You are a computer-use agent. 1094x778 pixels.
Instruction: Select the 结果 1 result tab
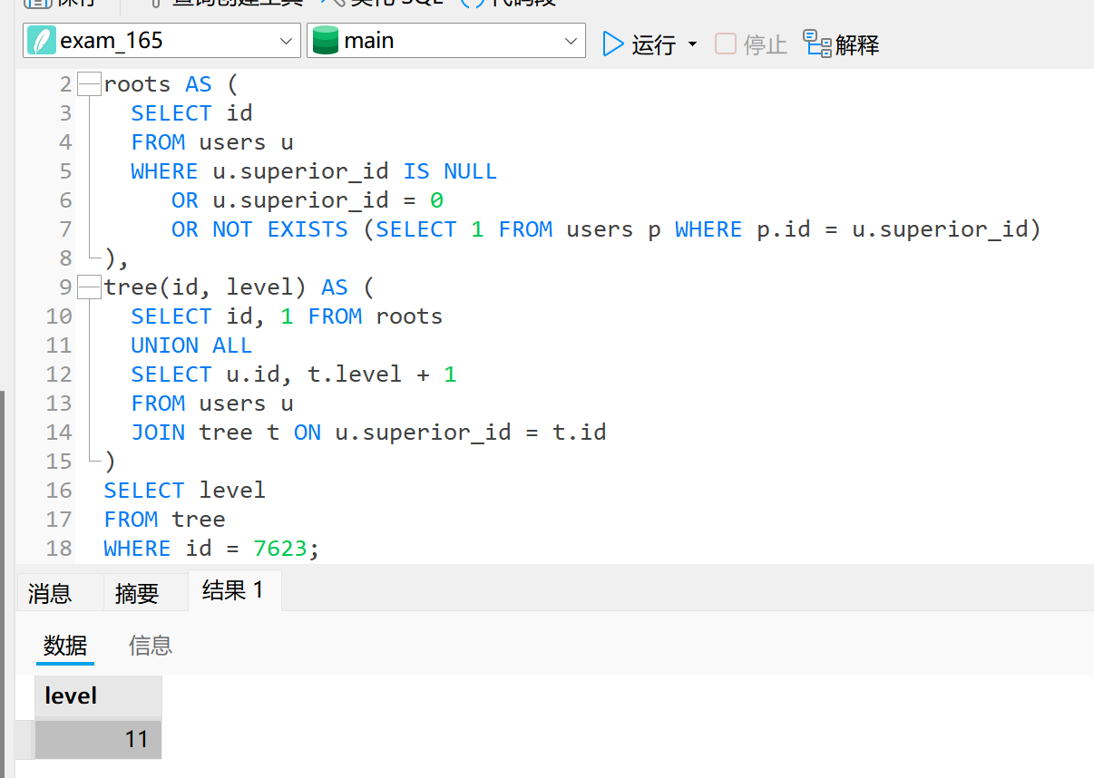click(233, 591)
